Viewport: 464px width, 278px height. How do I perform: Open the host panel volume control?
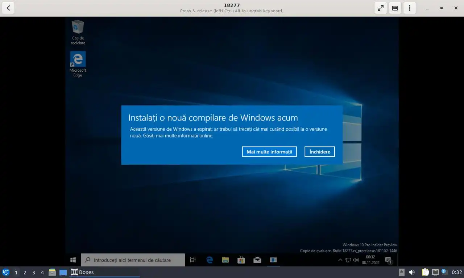tap(412, 272)
